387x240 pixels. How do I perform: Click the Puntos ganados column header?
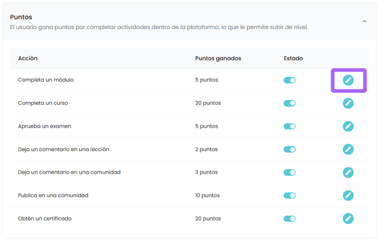[x=218, y=58]
